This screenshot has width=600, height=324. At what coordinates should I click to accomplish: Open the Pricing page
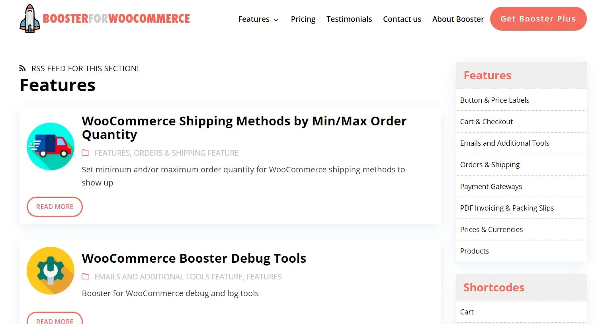click(x=303, y=19)
